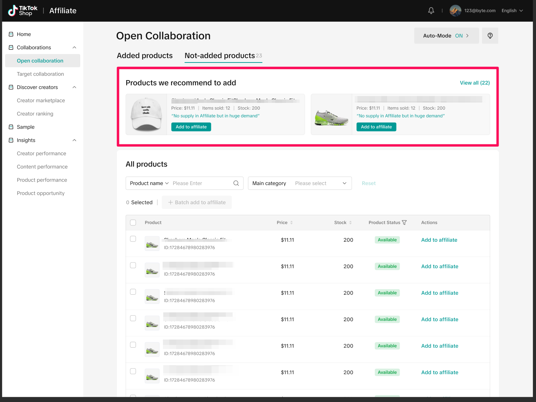
Task: Collapse the Collaborations sidebar section
Action: [74, 48]
